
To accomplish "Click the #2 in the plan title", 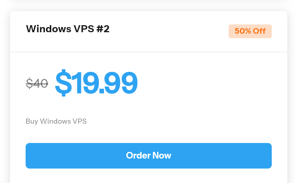I will point(103,29).
